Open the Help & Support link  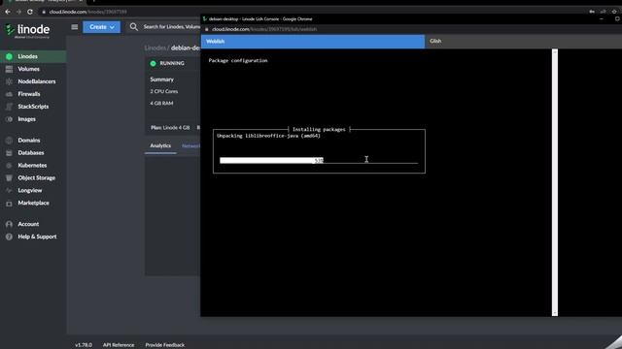[37, 237]
